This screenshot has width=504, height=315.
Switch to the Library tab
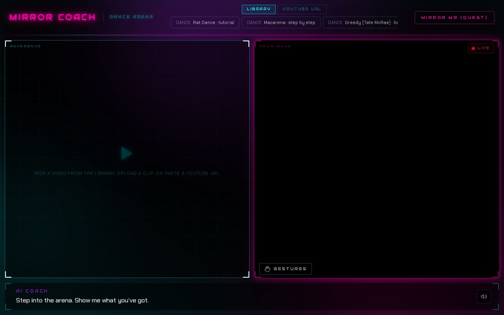click(259, 9)
